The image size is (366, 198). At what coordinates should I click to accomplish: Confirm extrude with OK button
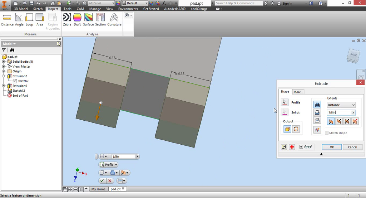click(332, 147)
